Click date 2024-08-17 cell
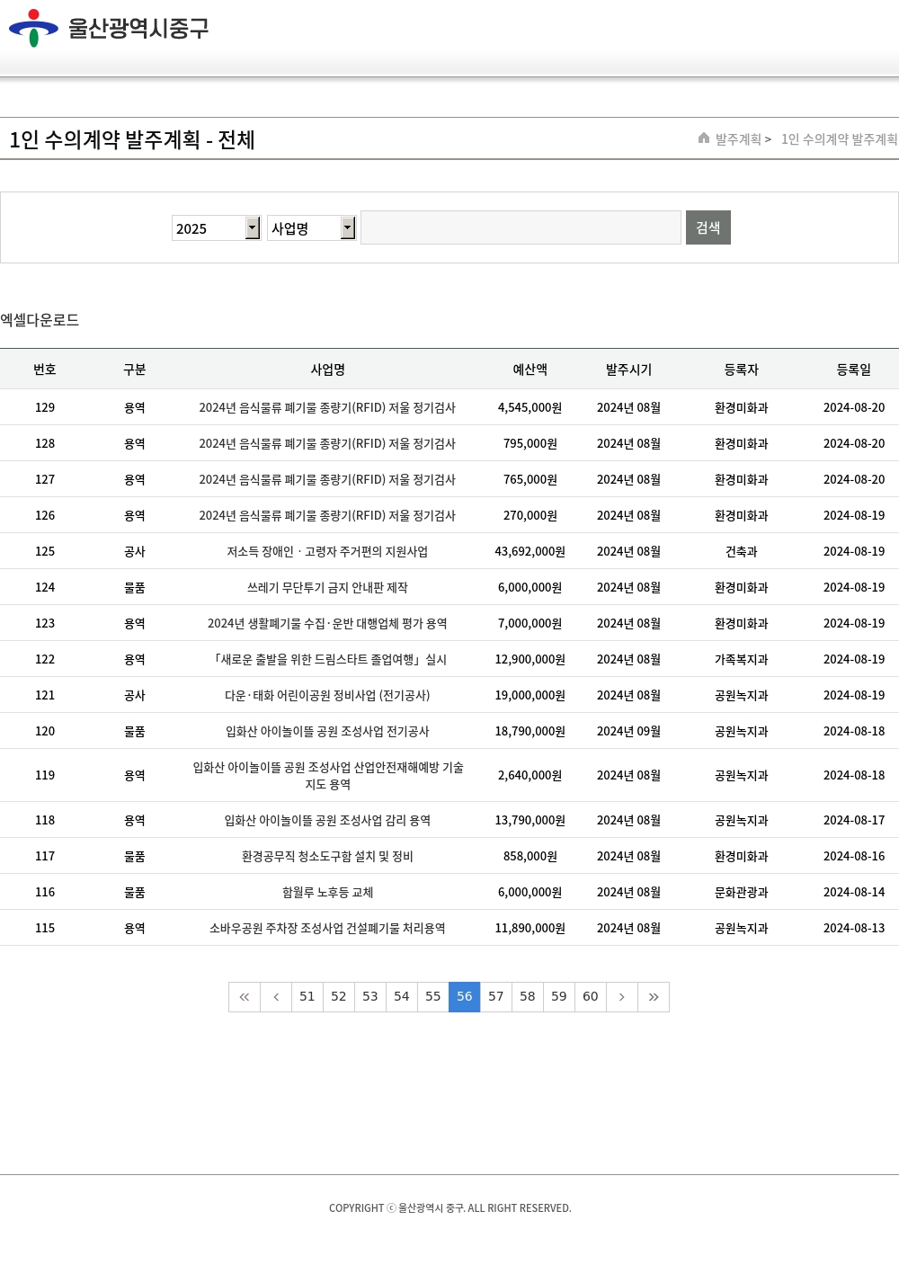 pos(854,821)
